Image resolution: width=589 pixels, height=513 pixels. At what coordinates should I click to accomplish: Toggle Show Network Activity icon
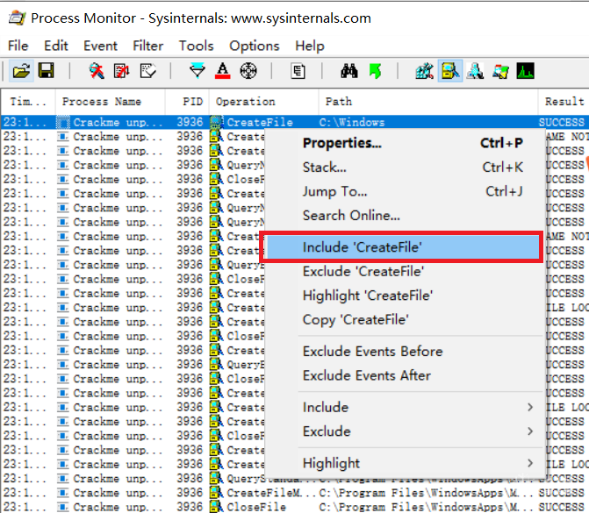click(475, 70)
